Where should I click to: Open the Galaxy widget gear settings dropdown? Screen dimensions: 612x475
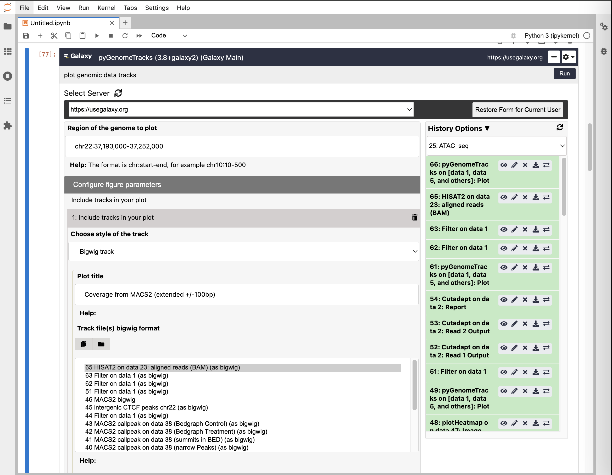[569, 57]
